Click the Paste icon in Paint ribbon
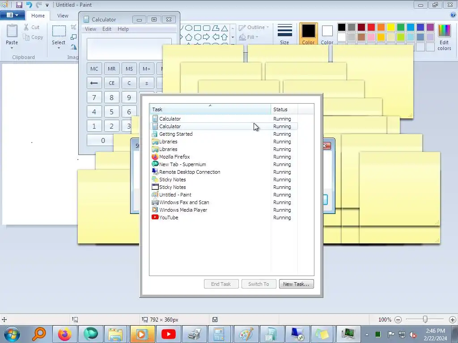This screenshot has height=343, width=458. [12, 31]
